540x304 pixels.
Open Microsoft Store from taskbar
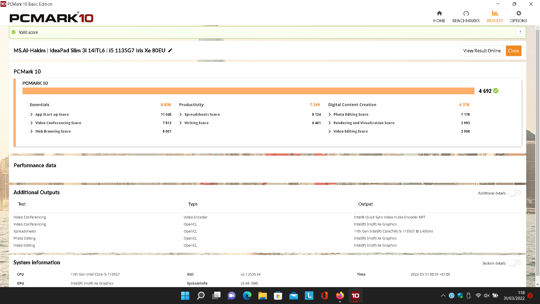click(278, 296)
